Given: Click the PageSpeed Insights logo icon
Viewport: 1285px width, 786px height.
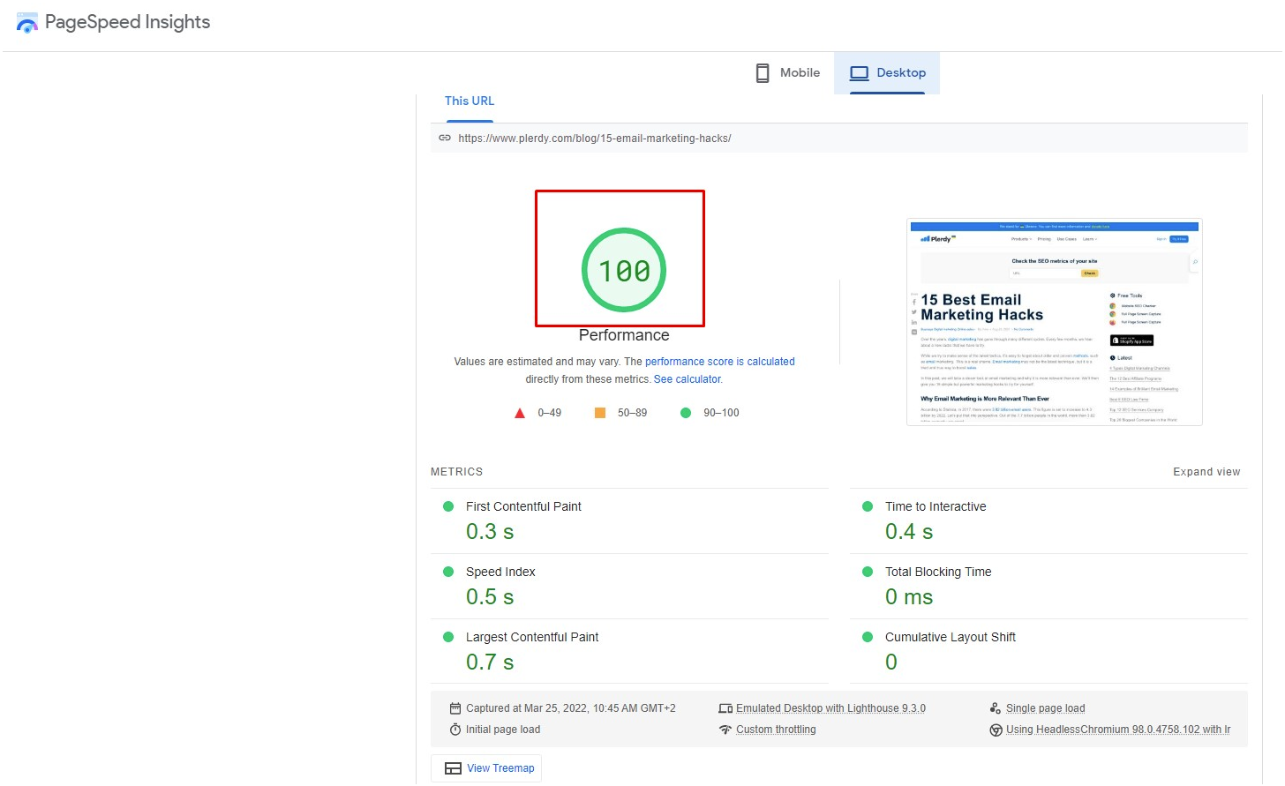Looking at the screenshot, I should (26, 24).
